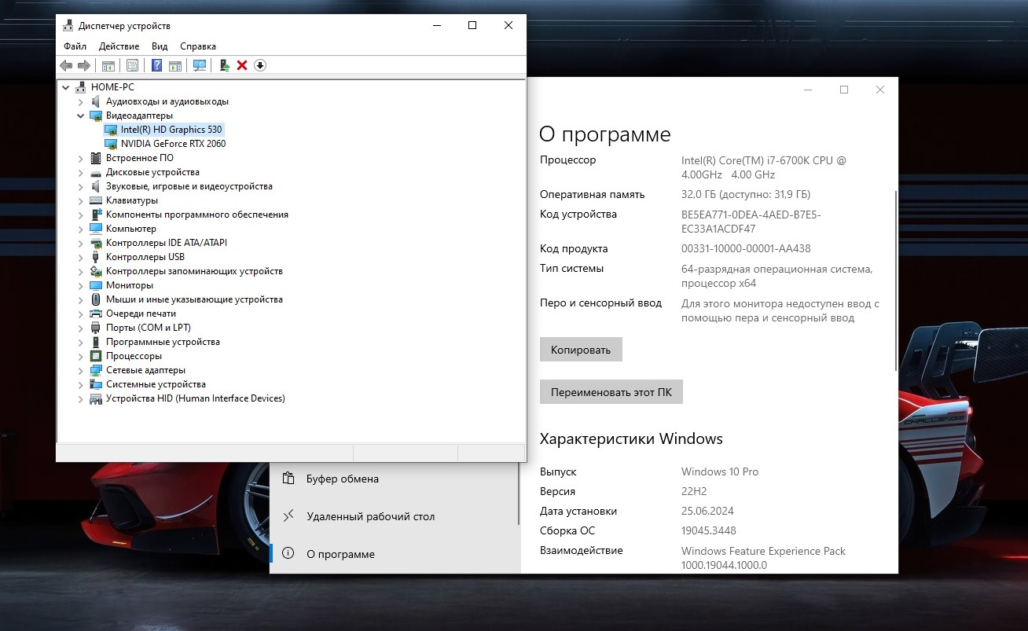Select the Видеоадаптеры label
The width and height of the screenshot is (1028, 631).
tap(139, 116)
